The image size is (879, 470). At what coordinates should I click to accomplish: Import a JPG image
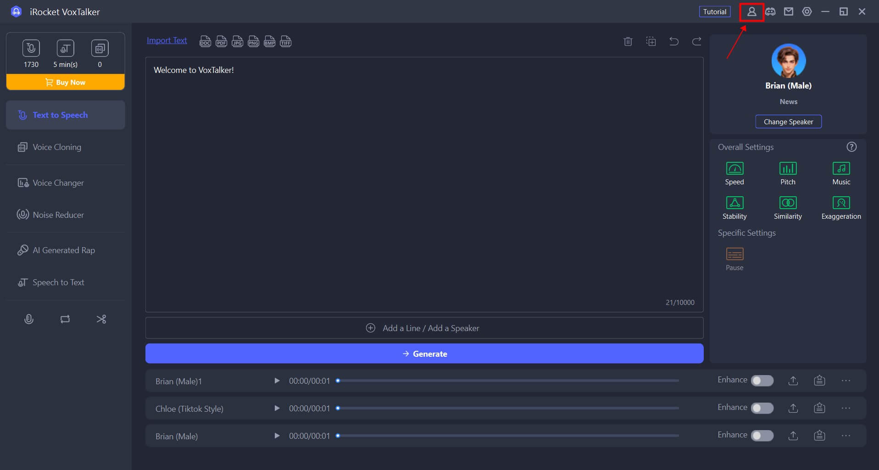(x=237, y=41)
